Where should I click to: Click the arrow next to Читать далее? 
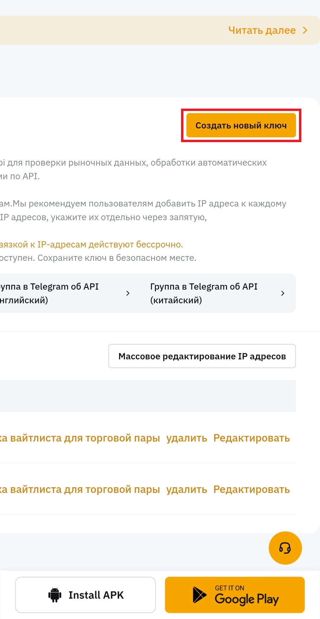305,30
